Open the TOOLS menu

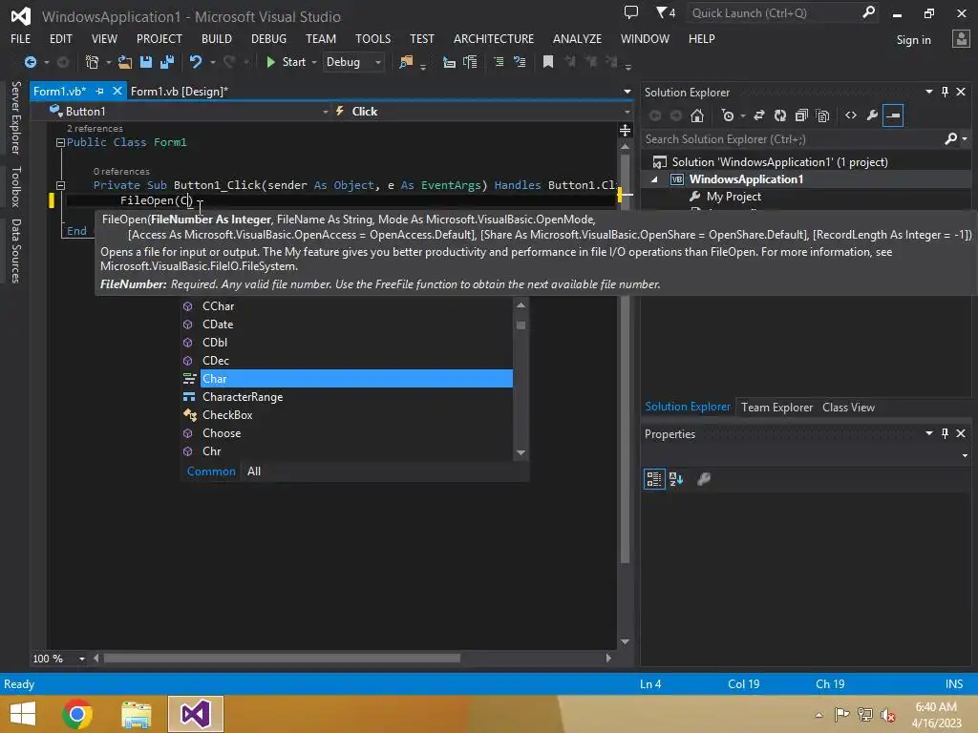point(373,38)
